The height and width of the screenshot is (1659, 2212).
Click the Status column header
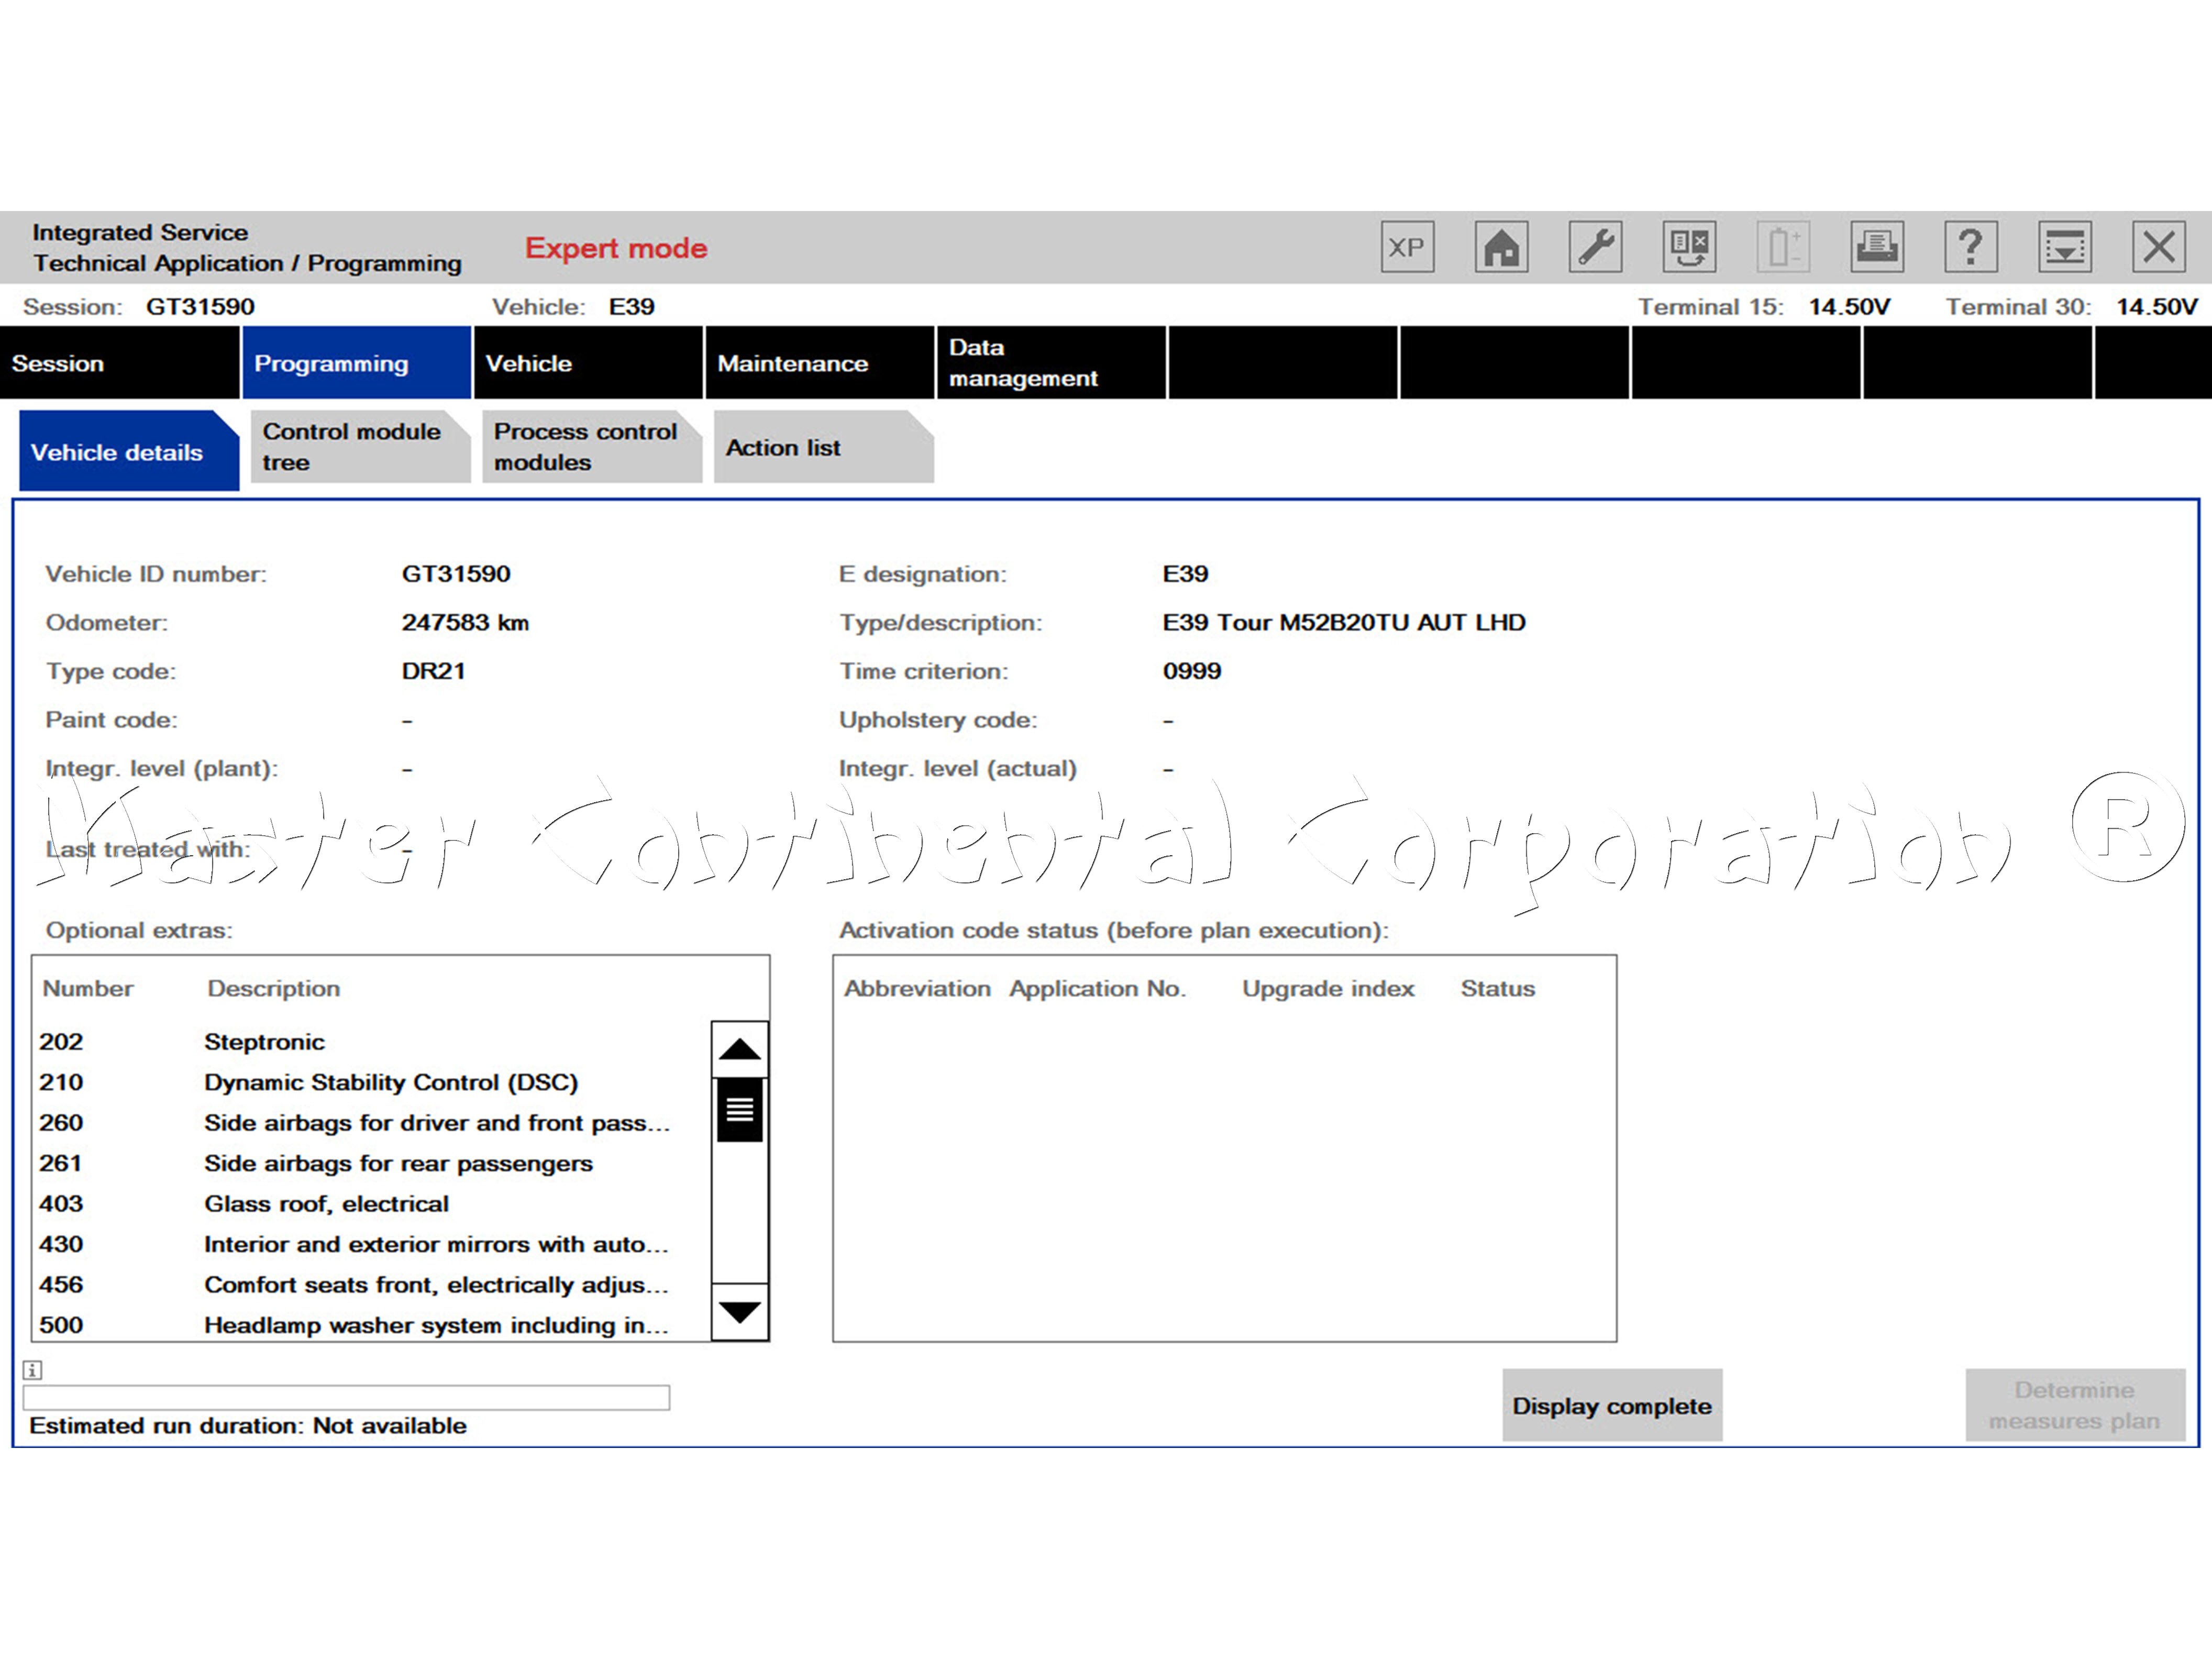pyautogui.click(x=1497, y=988)
